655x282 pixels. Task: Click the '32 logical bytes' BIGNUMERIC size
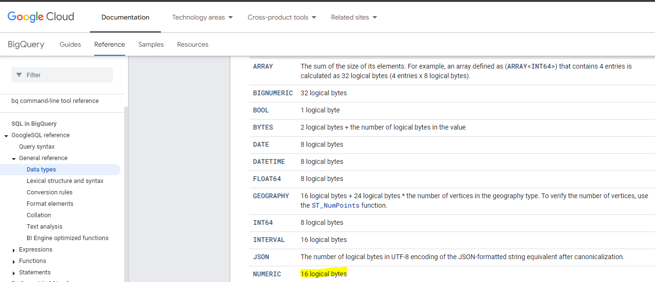pos(324,93)
